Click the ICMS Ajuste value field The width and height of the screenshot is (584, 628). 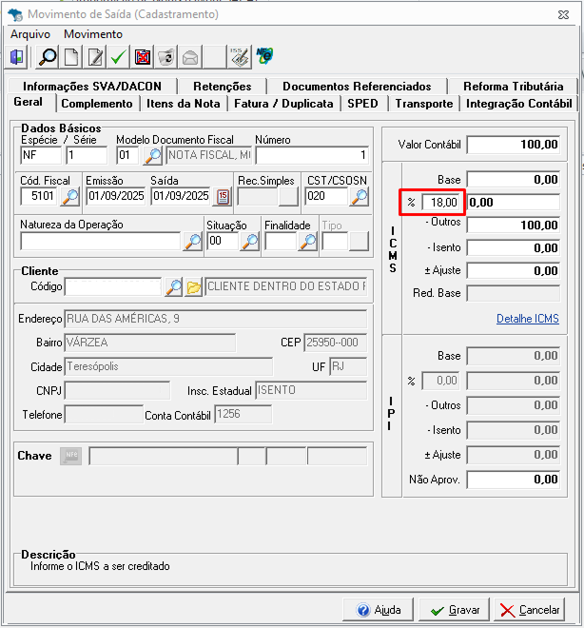(x=514, y=271)
